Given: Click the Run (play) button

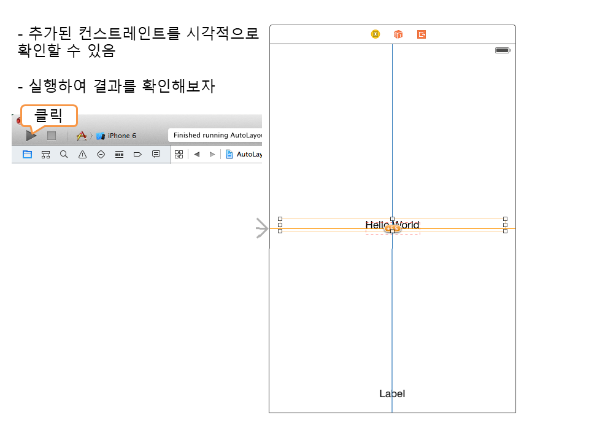Looking at the screenshot, I should click(31, 136).
